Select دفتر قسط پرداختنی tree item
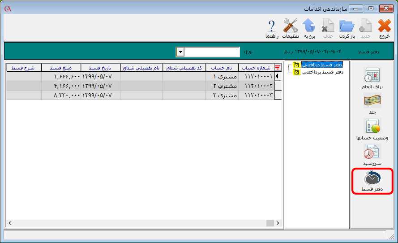This screenshot has height=243, width=398. [322, 72]
